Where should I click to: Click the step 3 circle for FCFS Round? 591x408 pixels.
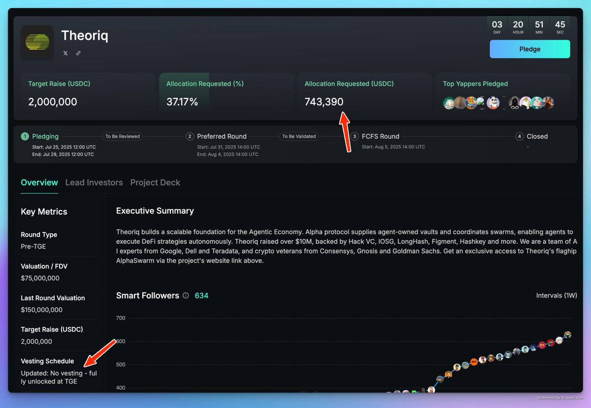355,136
